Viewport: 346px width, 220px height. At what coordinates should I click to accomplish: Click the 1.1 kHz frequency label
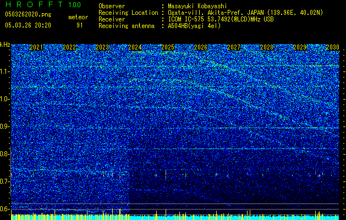tap(4, 71)
